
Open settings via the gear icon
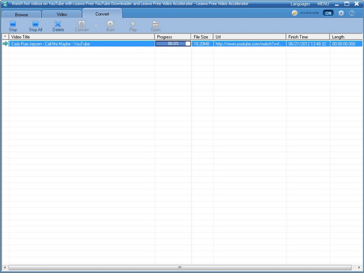pyautogui.click(x=341, y=13)
